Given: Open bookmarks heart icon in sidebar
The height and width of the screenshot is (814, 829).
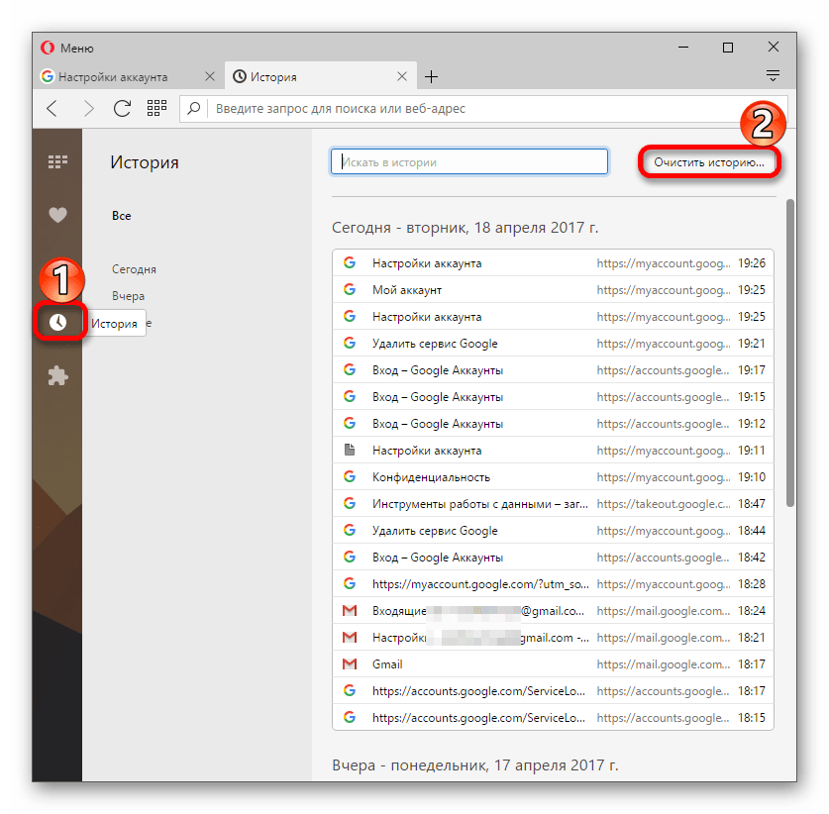Looking at the screenshot, I should tap(57, 215).
